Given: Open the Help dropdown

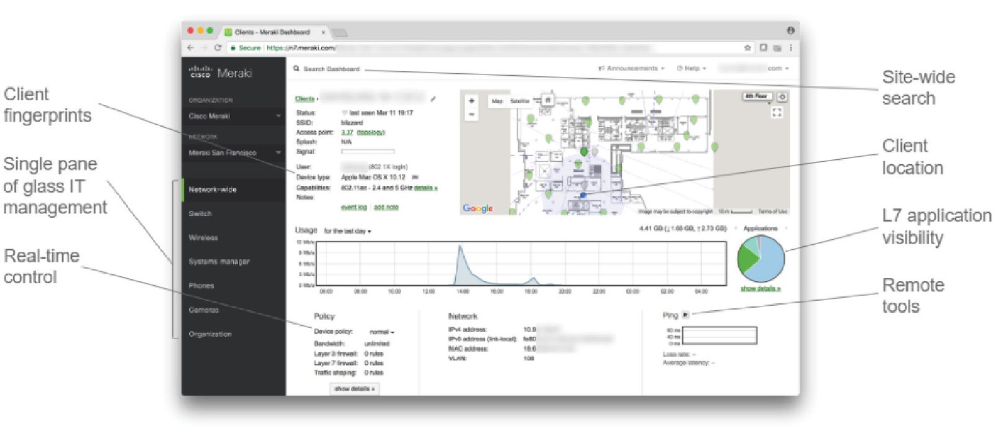Looking at the screenshot, I should [x=692, y=68].
